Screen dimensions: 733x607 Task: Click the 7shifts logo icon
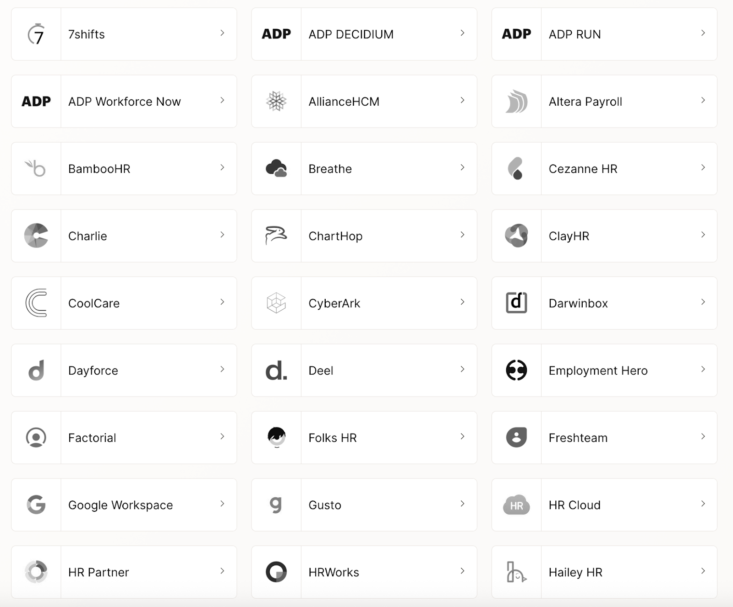point(36,34)
